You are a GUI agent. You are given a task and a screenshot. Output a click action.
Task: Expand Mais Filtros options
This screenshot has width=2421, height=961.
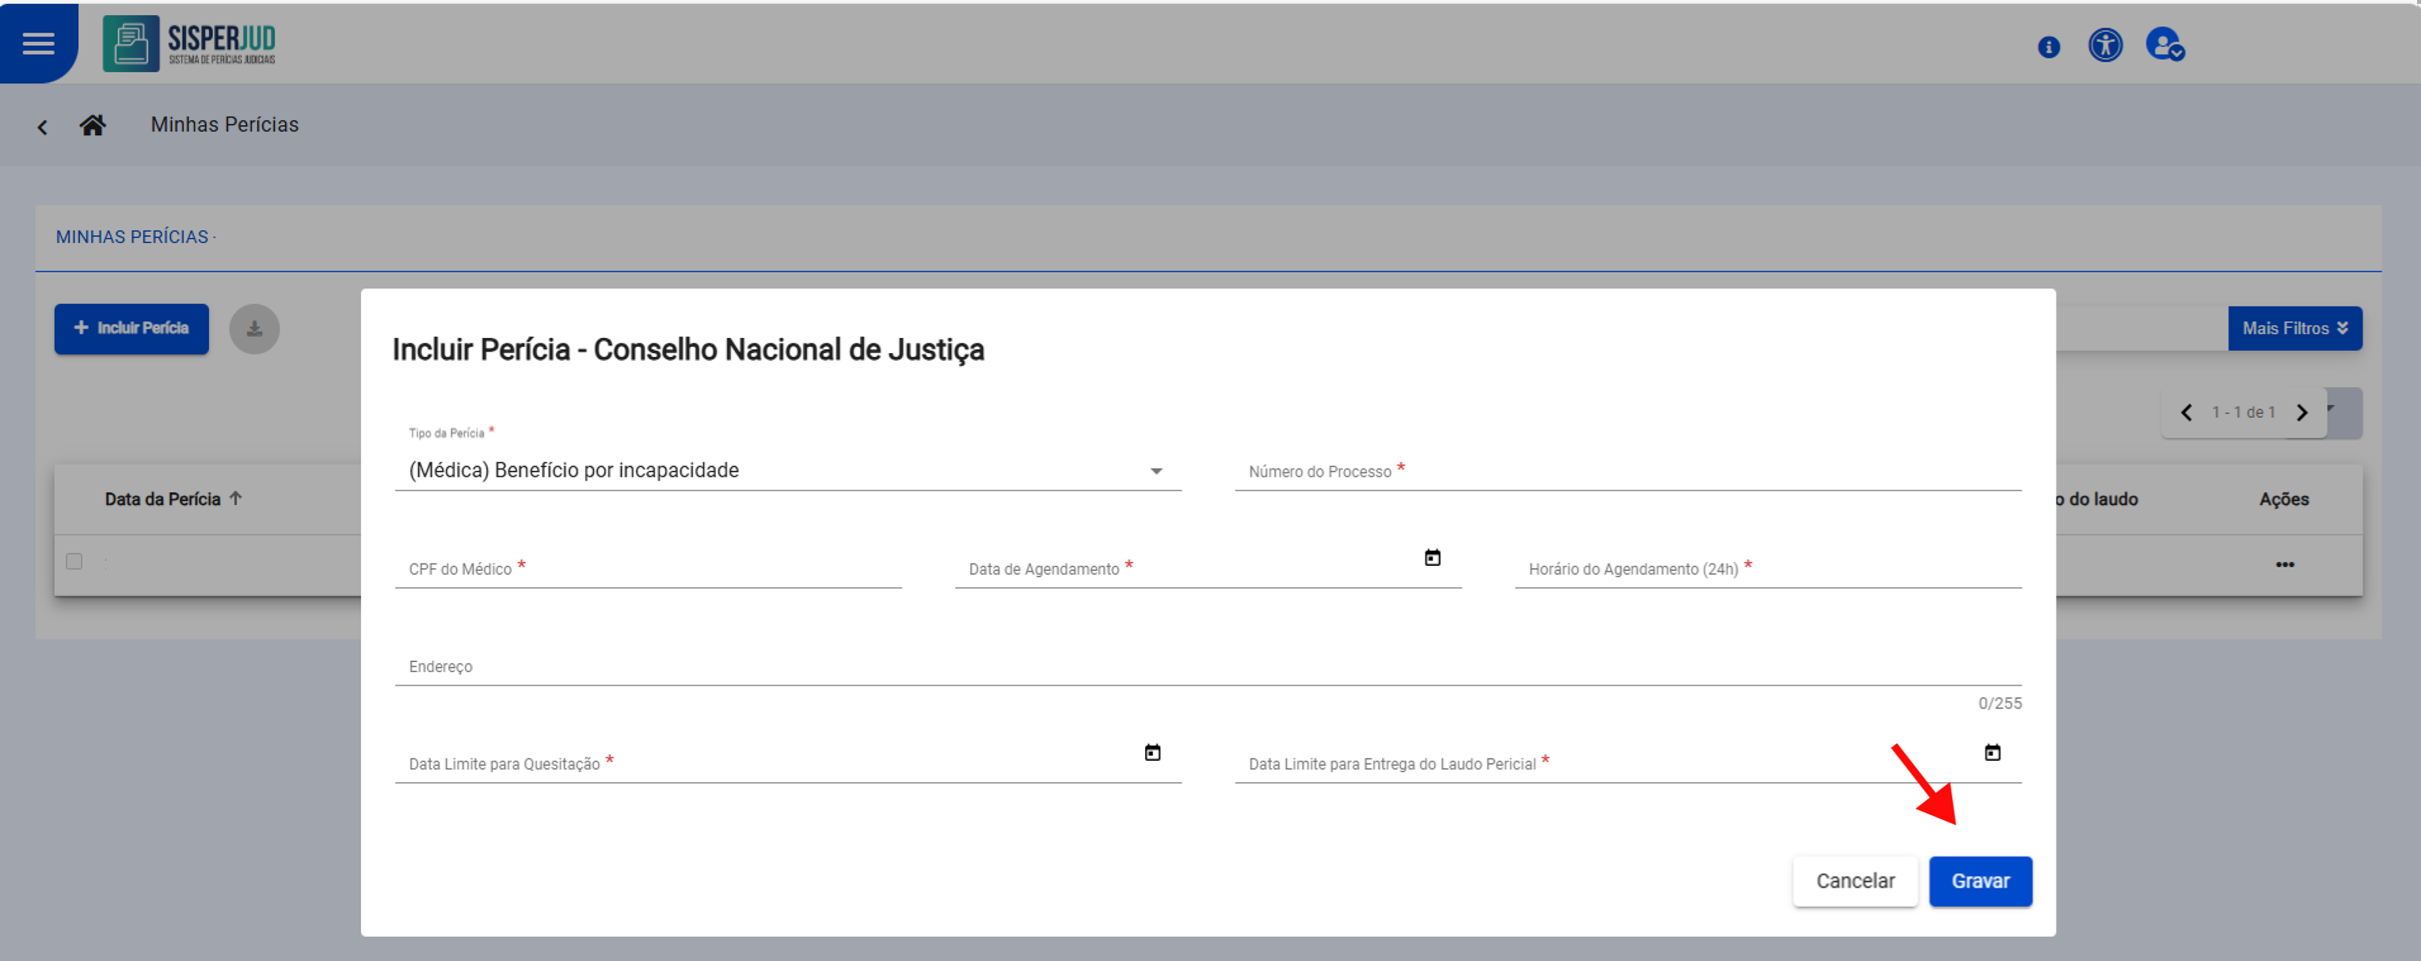click(2294, 329)
